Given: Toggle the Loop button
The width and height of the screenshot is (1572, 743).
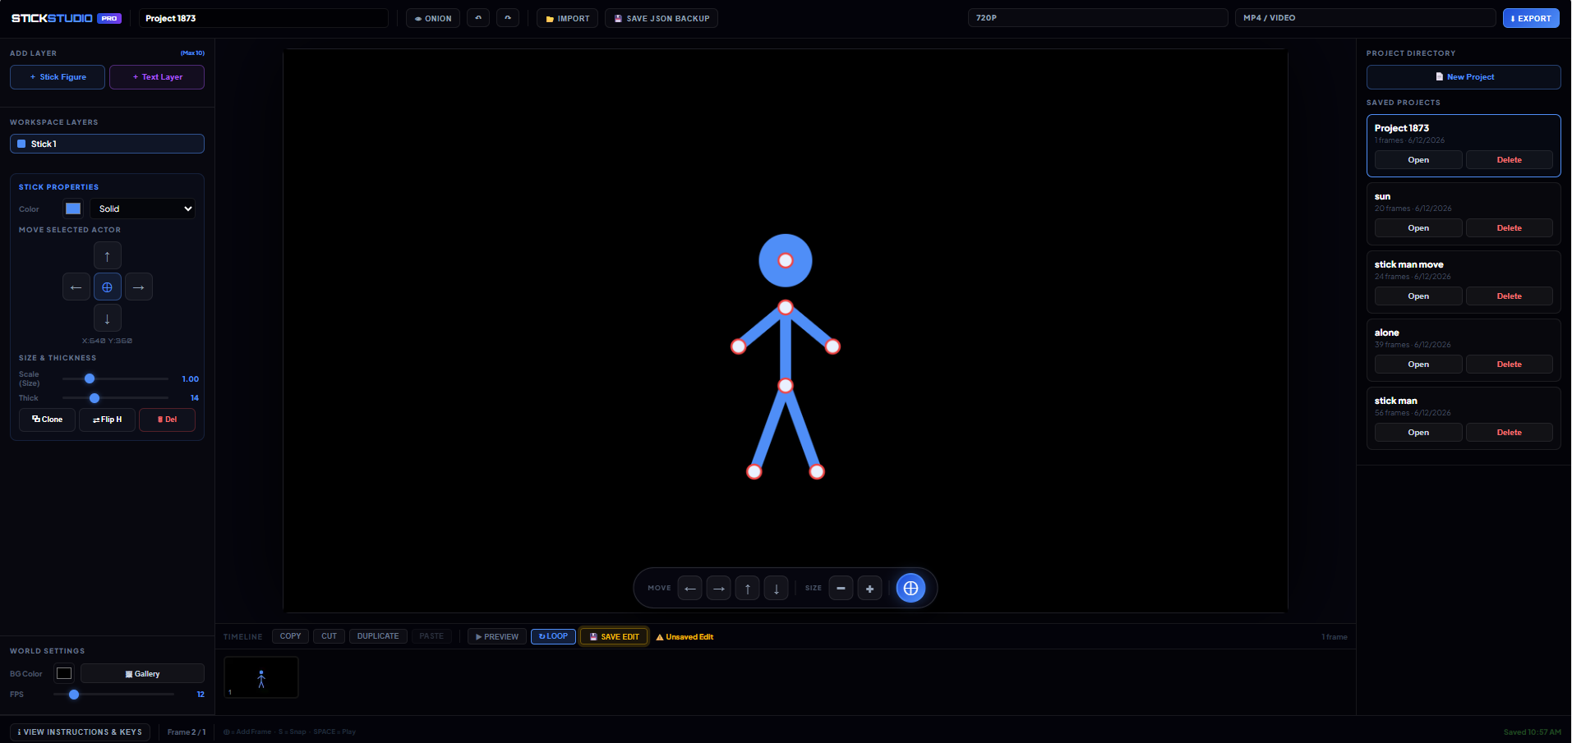Looking at the screenshot, I should (553, 636).
